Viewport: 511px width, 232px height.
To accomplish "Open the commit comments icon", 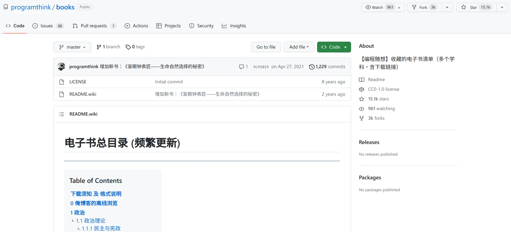I will (241, 67).
